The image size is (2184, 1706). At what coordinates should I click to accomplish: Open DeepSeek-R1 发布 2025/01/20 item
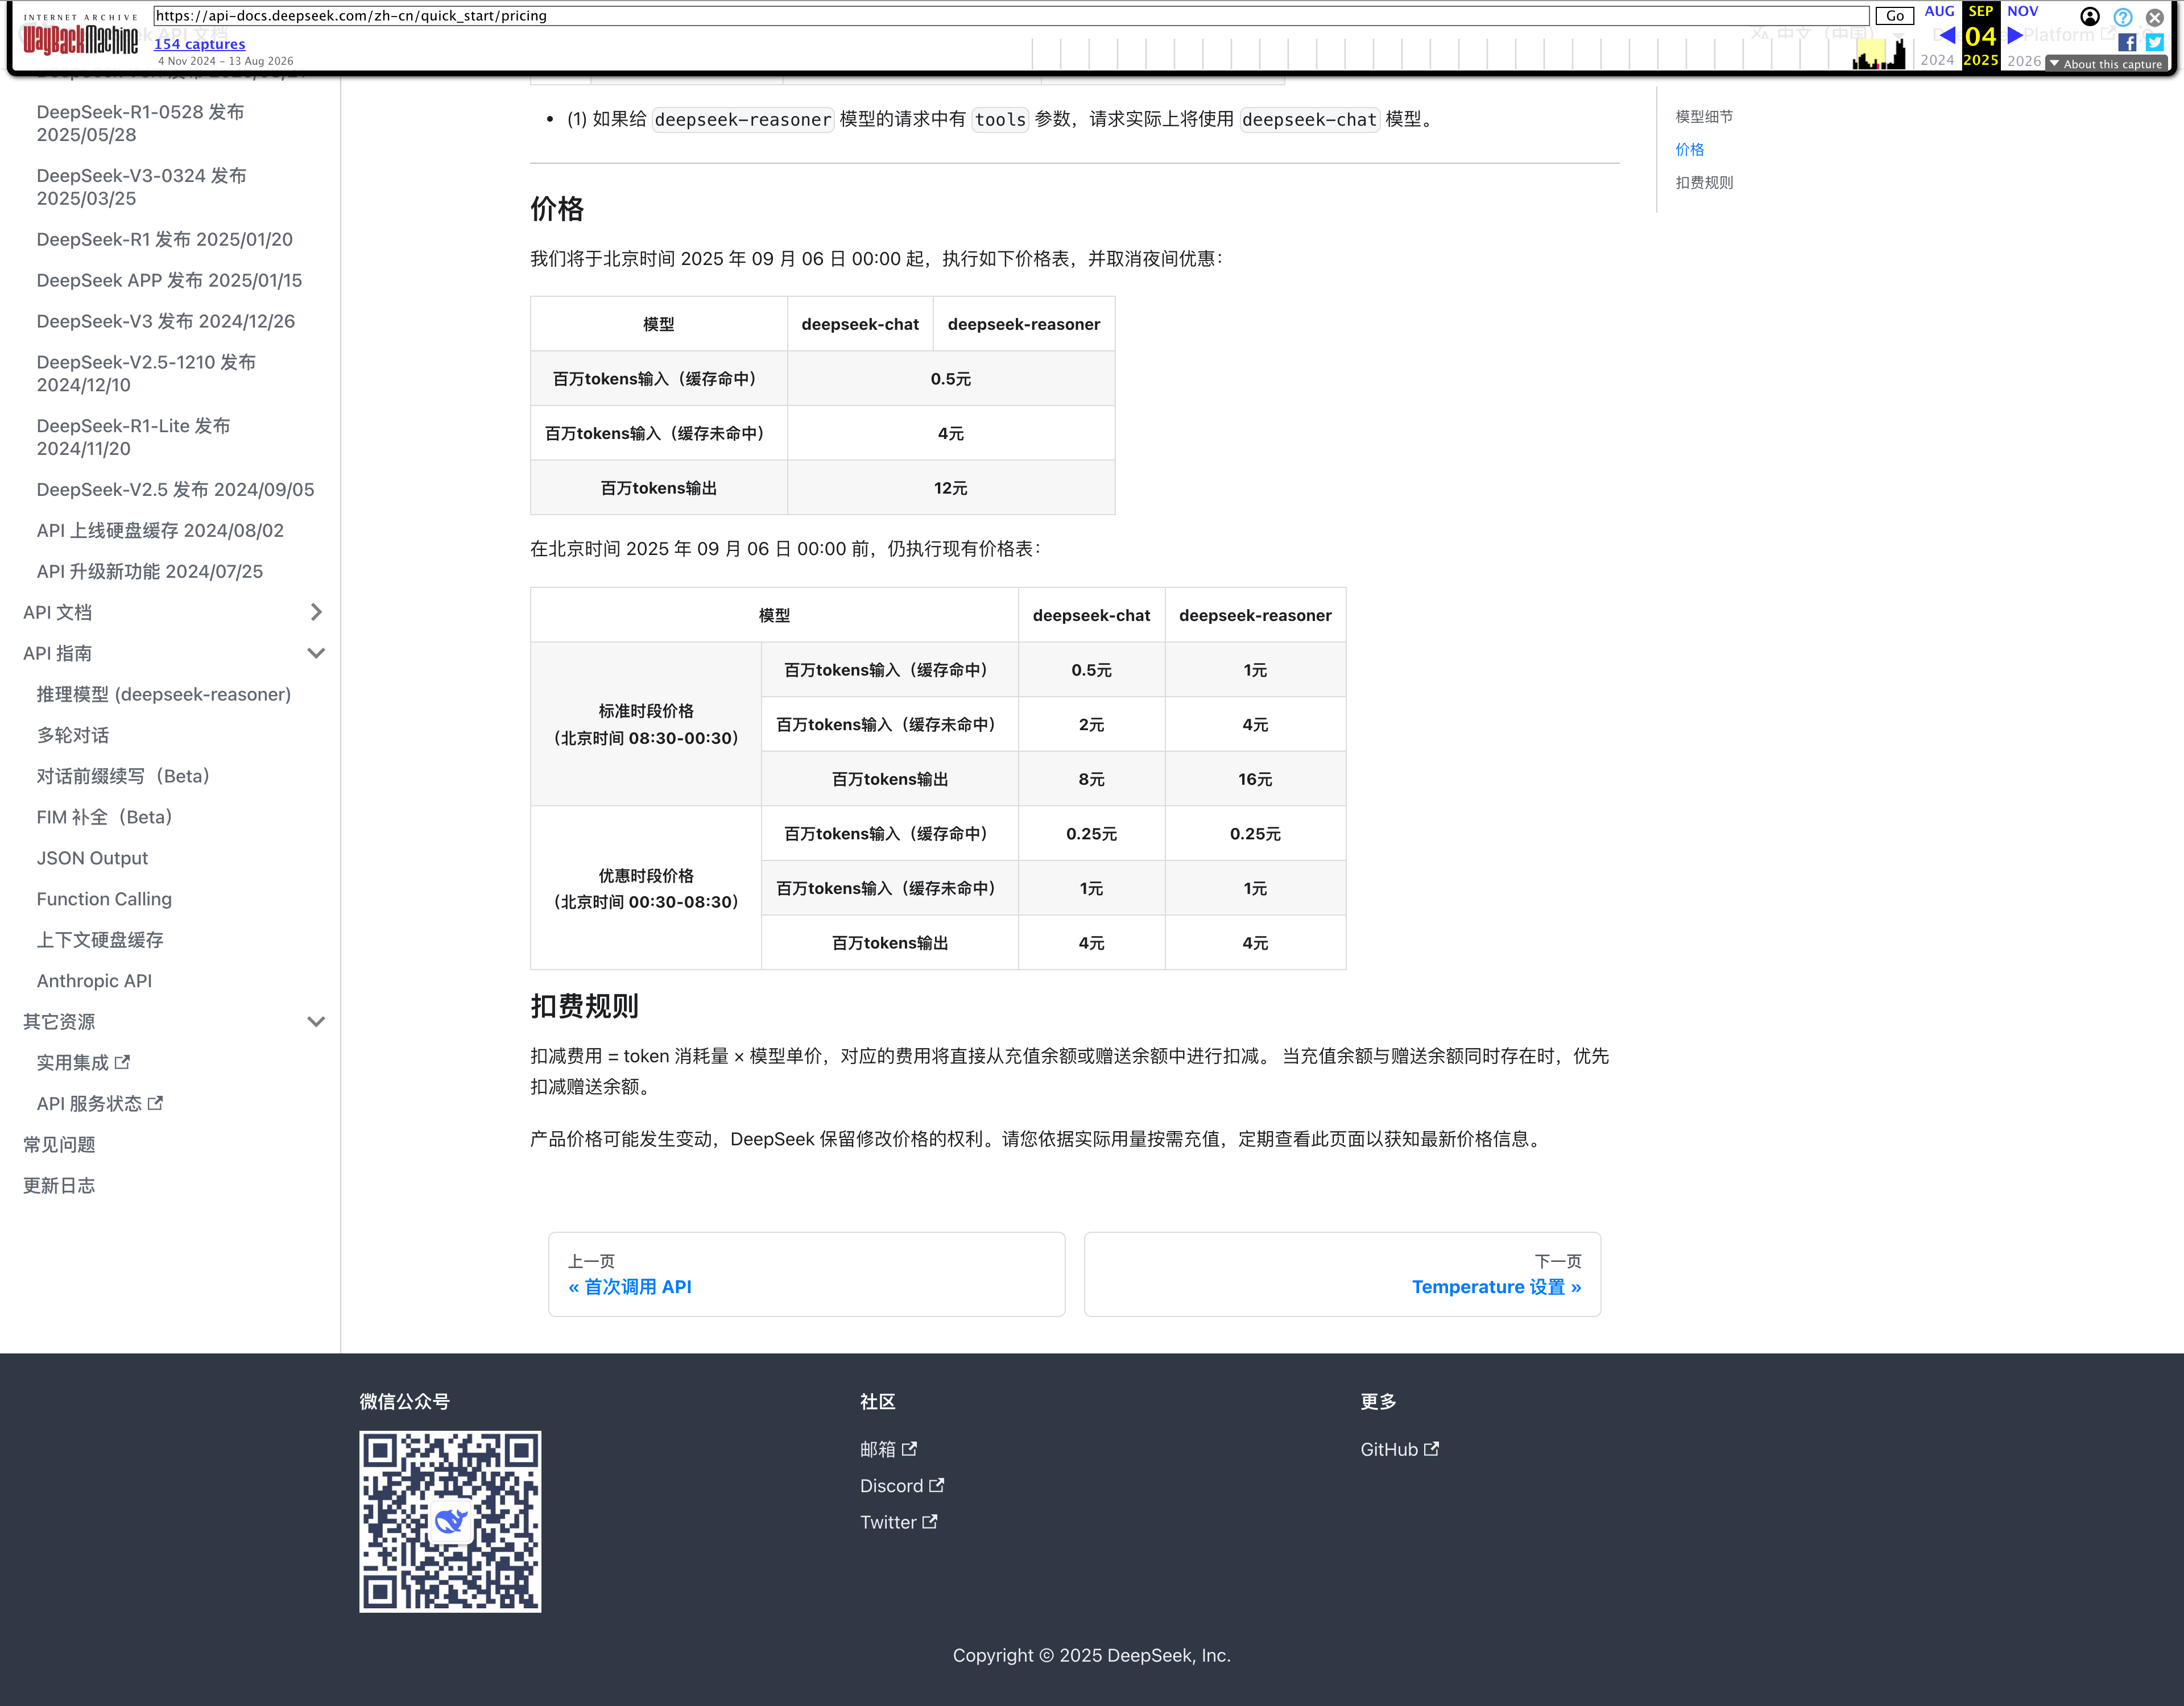[x=165, y=239]
